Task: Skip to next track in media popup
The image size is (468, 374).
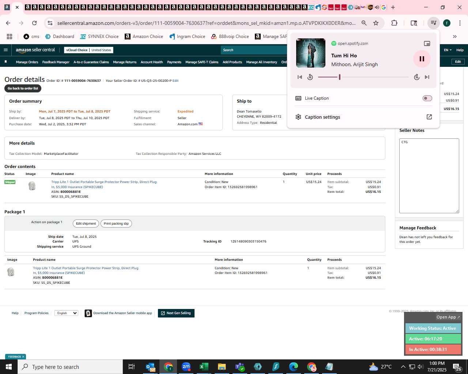Action: pyautogui.click(x=427, y=77)
